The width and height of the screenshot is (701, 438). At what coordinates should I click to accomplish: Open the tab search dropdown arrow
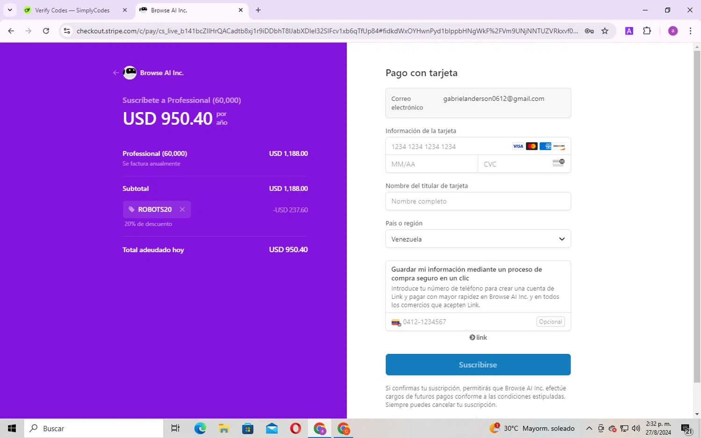tap(10, 10)
